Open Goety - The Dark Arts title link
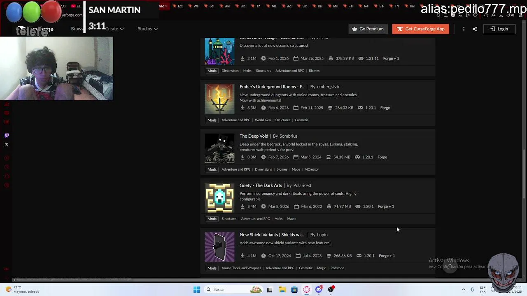This screenshot has width=527, height=296. pyautogui.click(x=261, y=185)
